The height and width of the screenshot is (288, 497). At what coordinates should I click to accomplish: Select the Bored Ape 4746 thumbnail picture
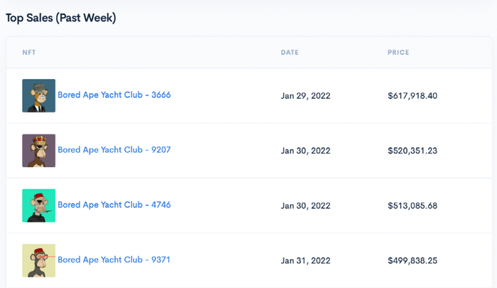click(x=38, y=206)
